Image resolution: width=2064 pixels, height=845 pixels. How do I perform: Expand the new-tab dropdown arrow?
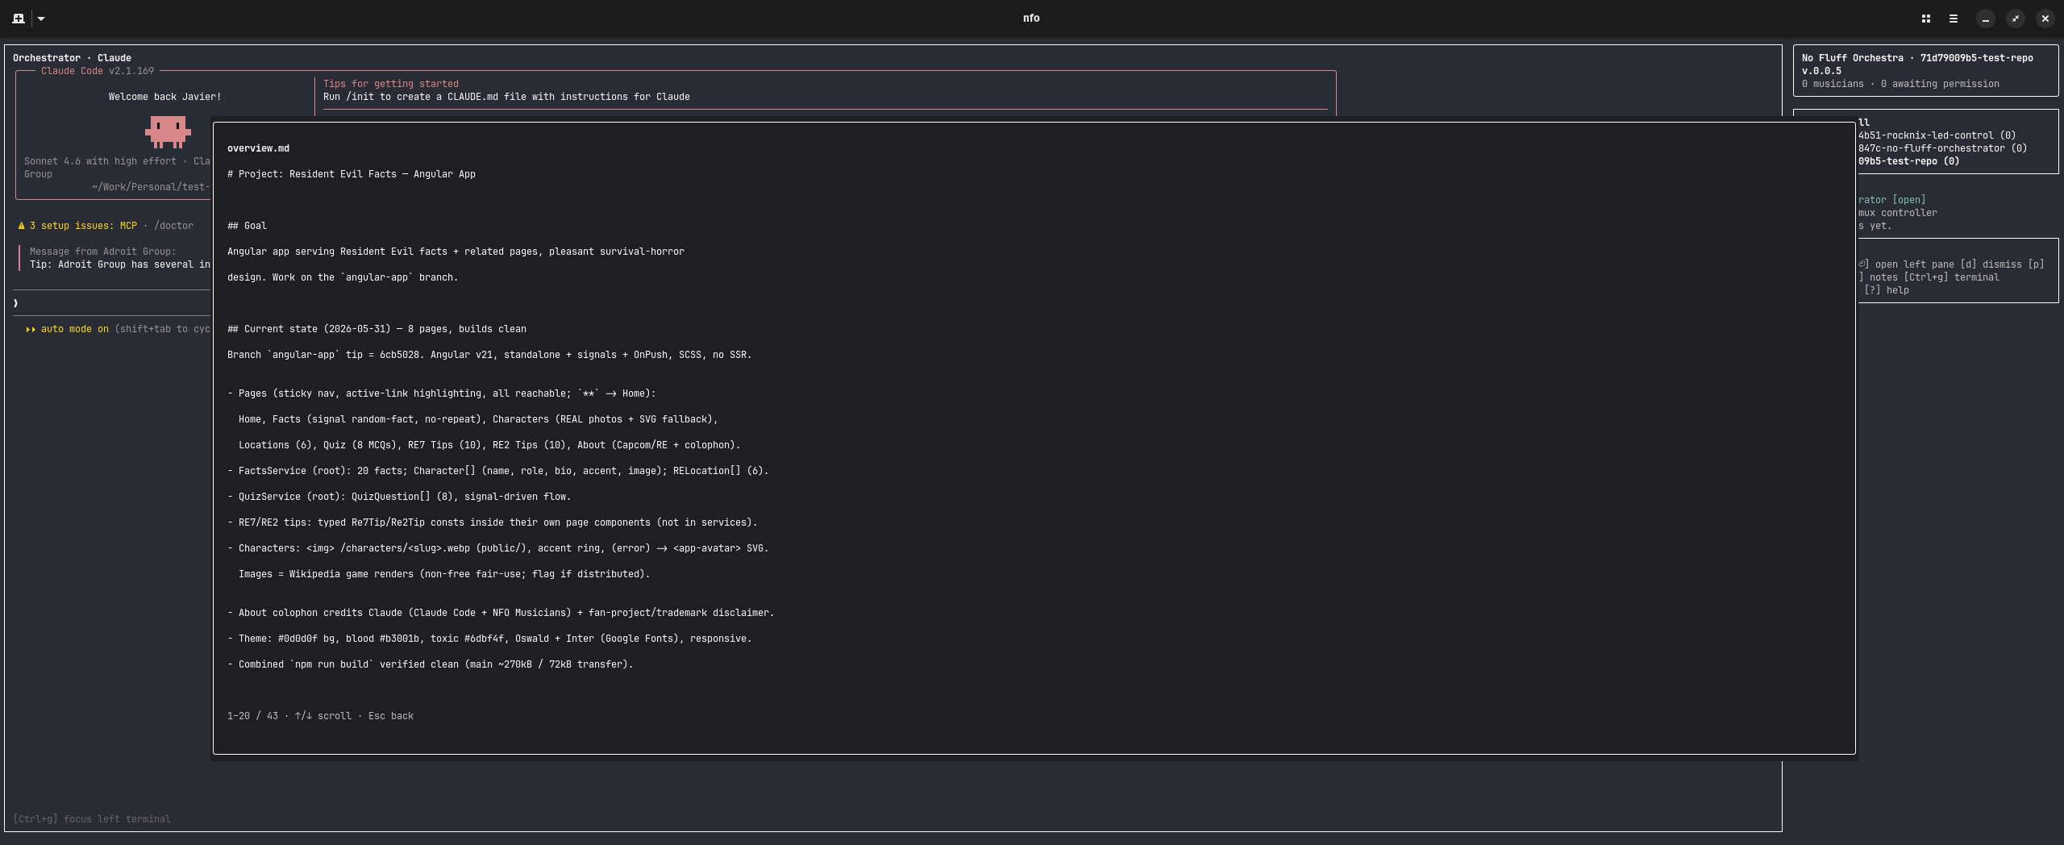(41, 18)
